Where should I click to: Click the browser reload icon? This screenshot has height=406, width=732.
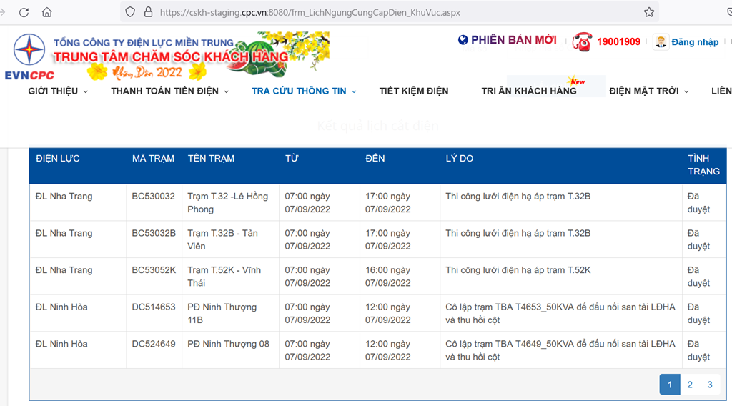click(24, 12)
